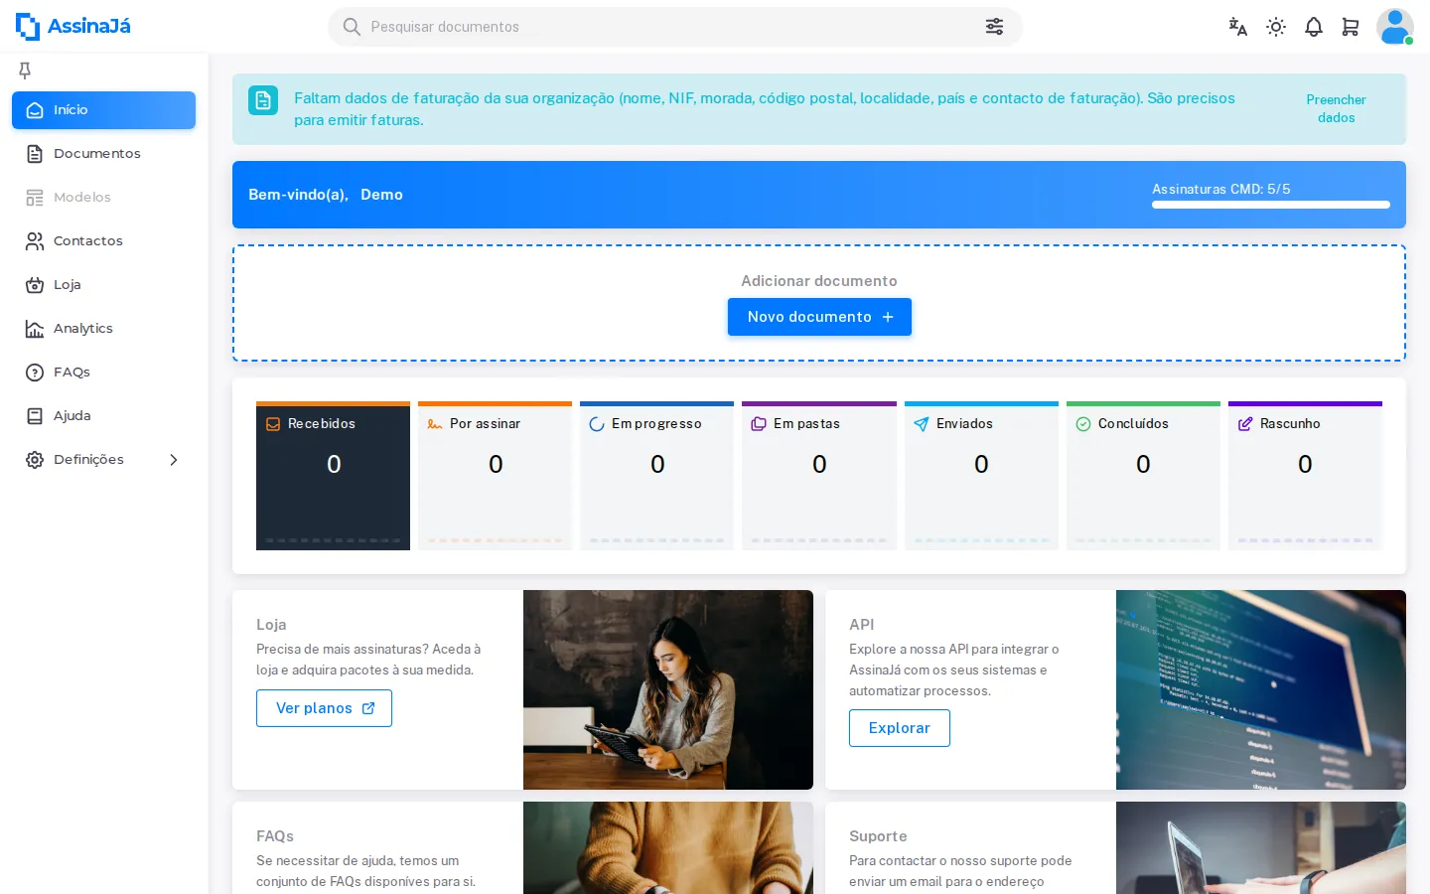Open search filter options icon

tap(994, 27)
